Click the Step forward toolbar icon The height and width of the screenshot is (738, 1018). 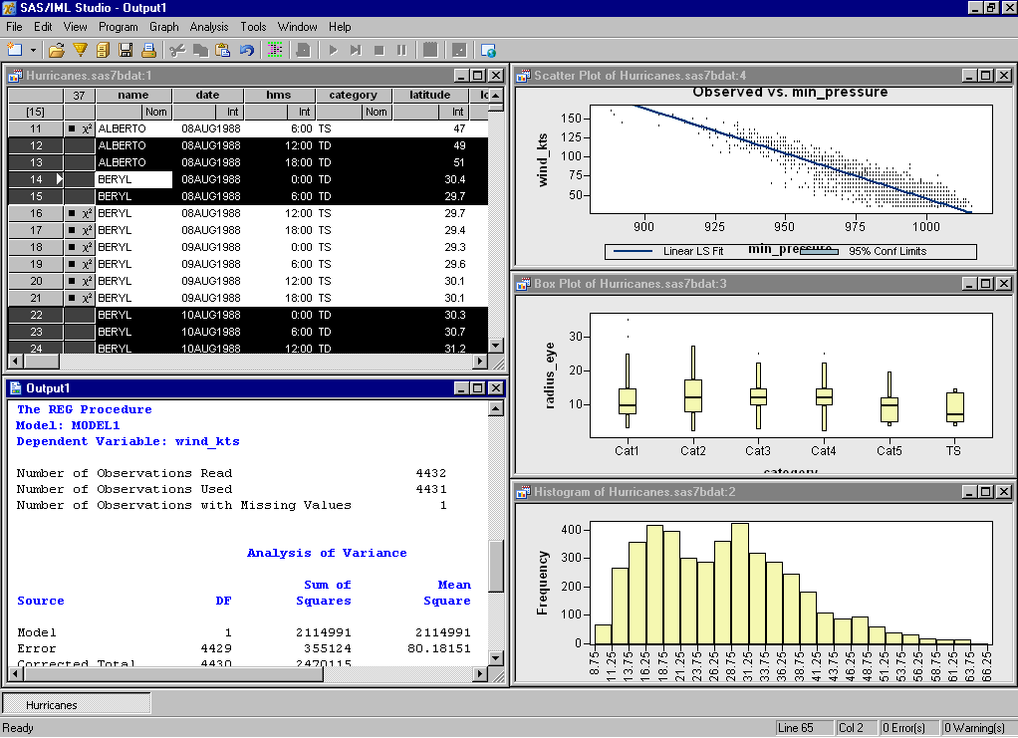click(356, 50)
